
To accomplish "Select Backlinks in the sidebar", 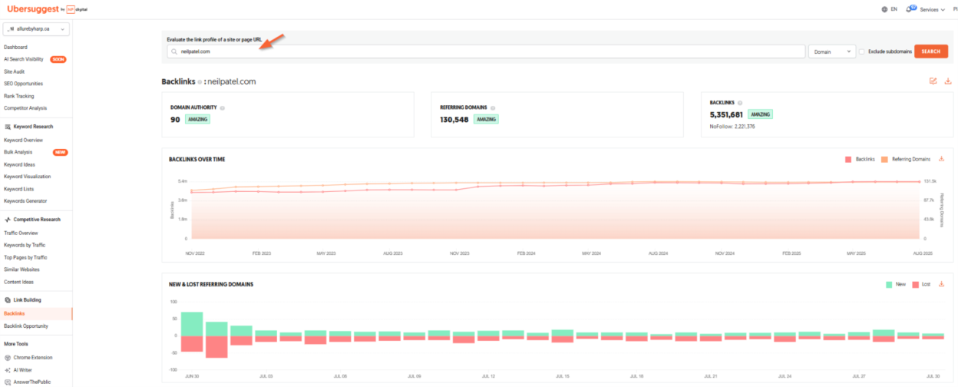I will tap(15, 313).
